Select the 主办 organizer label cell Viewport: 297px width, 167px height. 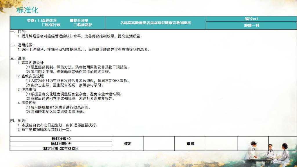253,144
